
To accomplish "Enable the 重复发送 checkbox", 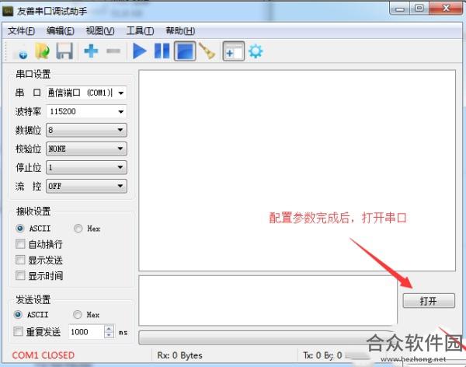I will pyautogui.click(x=18, y=331).
